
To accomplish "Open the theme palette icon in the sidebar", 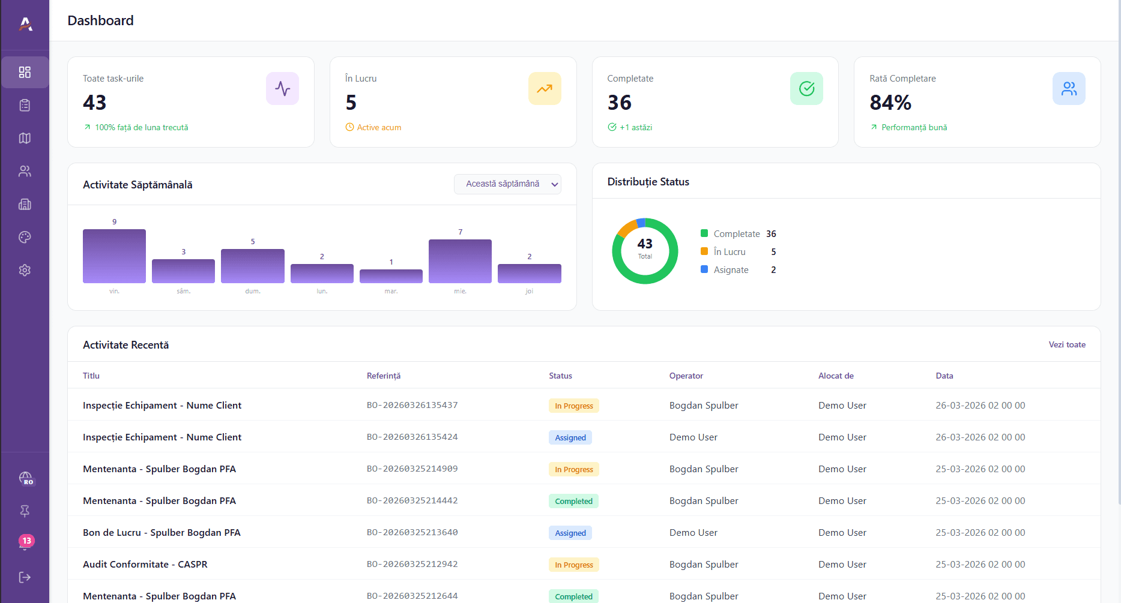I will point(25,237).
